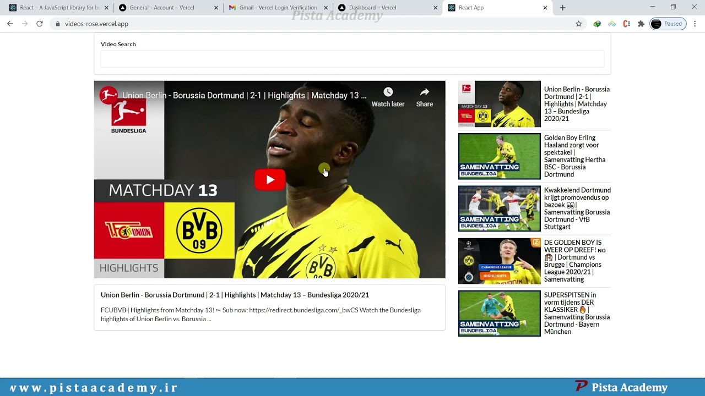Choose the 'SUPERSPITSEN in vorm tijdens DER KLASSIKER' title
The width and height of the screenshot is (705, 396).
tap(577, 313)
